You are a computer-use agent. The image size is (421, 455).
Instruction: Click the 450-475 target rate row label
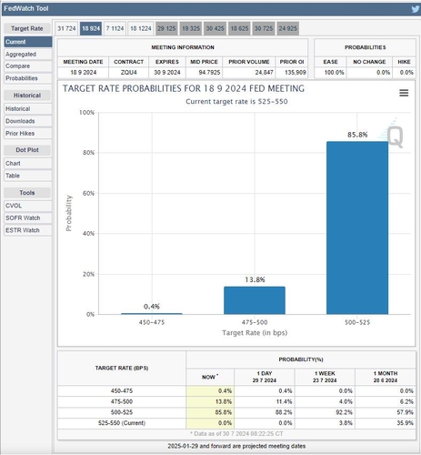click(122, 391)
